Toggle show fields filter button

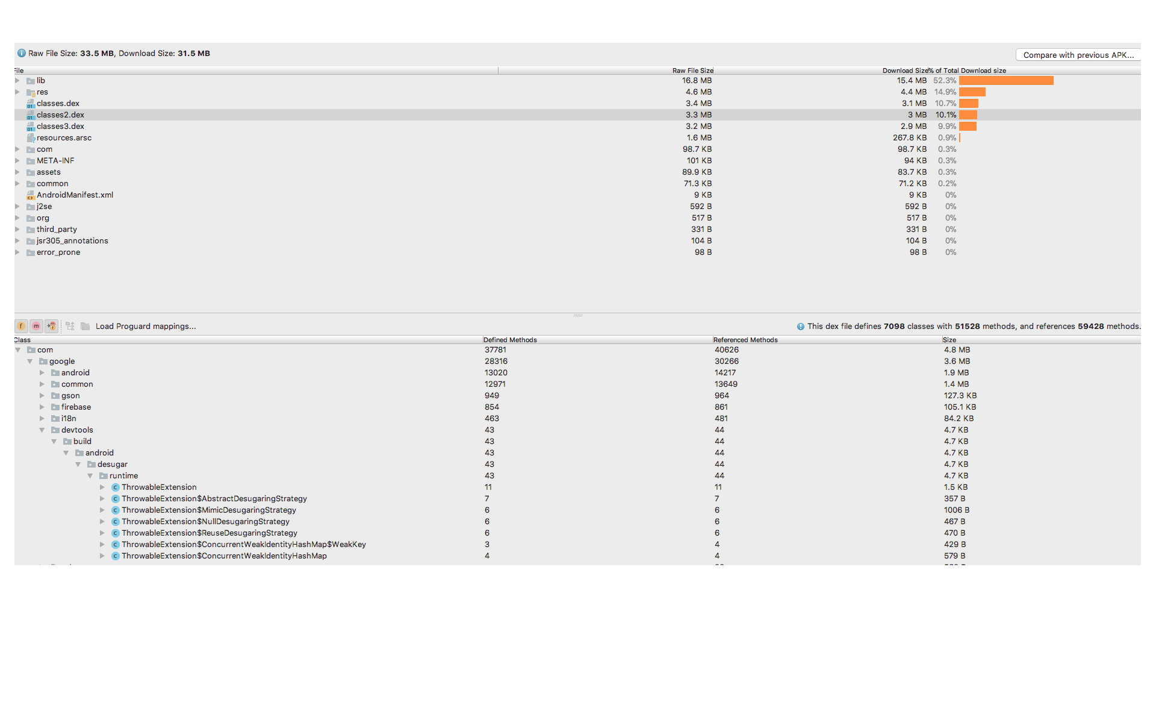(21, 326)
